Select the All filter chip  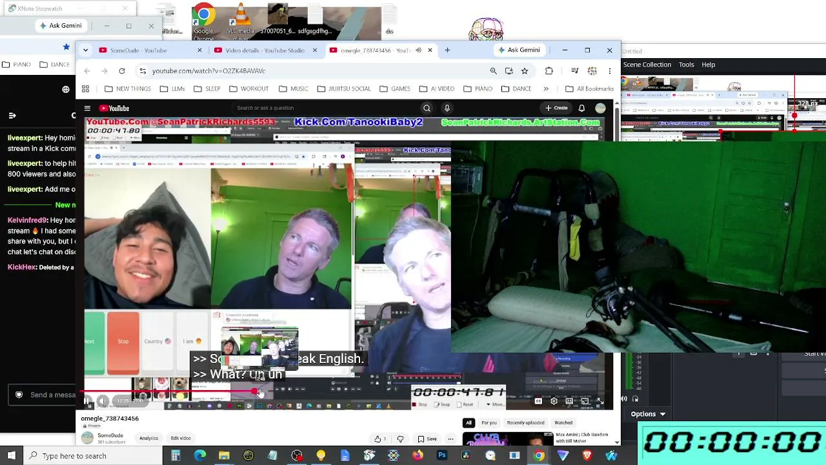469,423
